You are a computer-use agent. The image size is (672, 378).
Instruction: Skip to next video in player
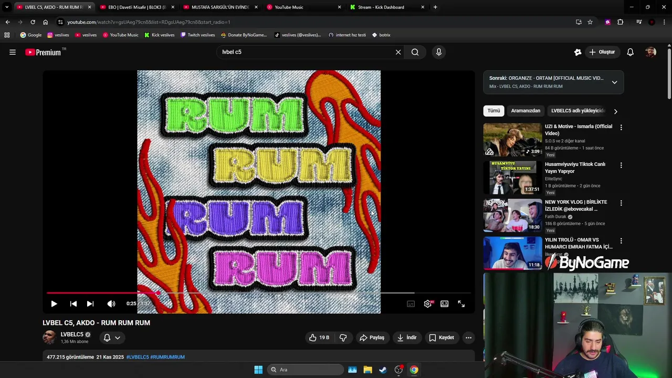(90, 303)
